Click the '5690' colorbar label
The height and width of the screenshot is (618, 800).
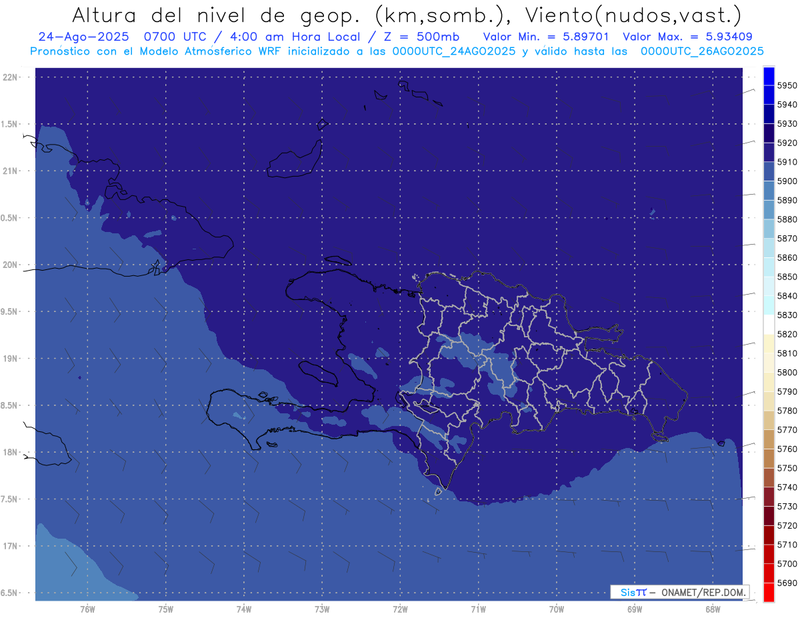[x=787, y=583]
